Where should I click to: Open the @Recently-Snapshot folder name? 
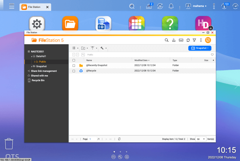click(97, 65)
